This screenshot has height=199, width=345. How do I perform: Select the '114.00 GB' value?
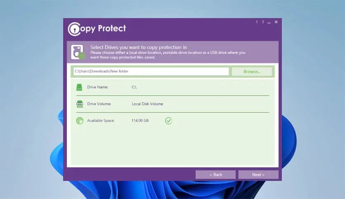(x=140, y=120)
